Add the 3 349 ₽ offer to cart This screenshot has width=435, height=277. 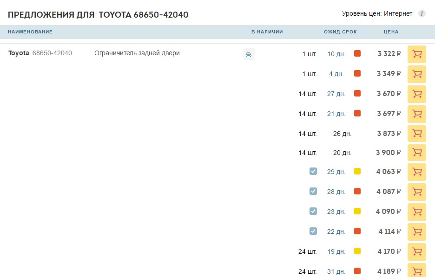click(x=416, y=74)
